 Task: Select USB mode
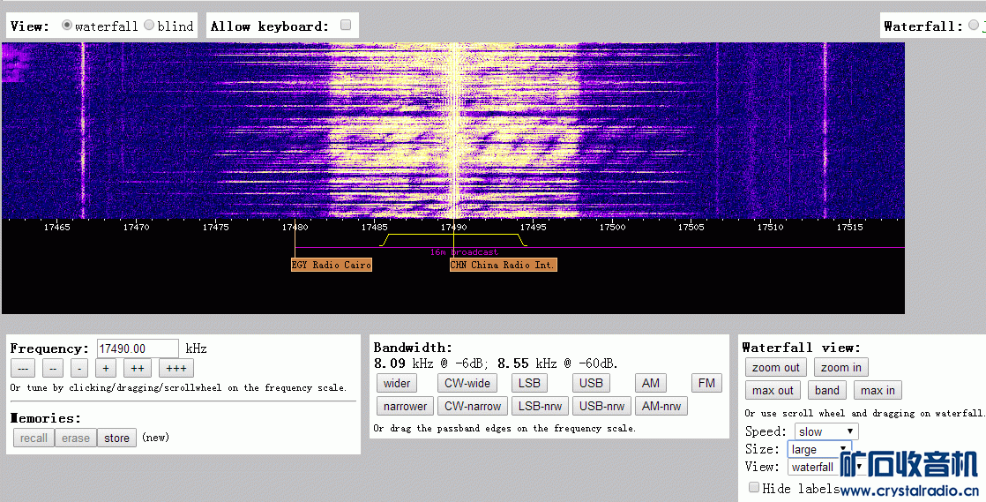pos(591,383)
